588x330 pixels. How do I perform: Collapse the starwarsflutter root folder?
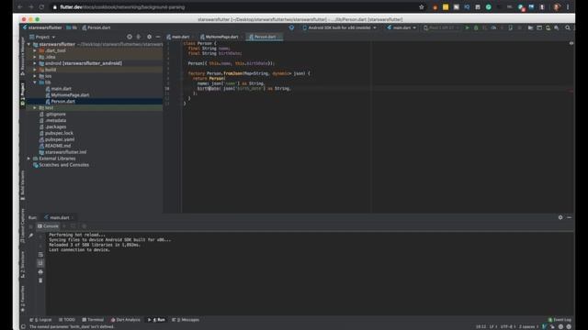28,44
